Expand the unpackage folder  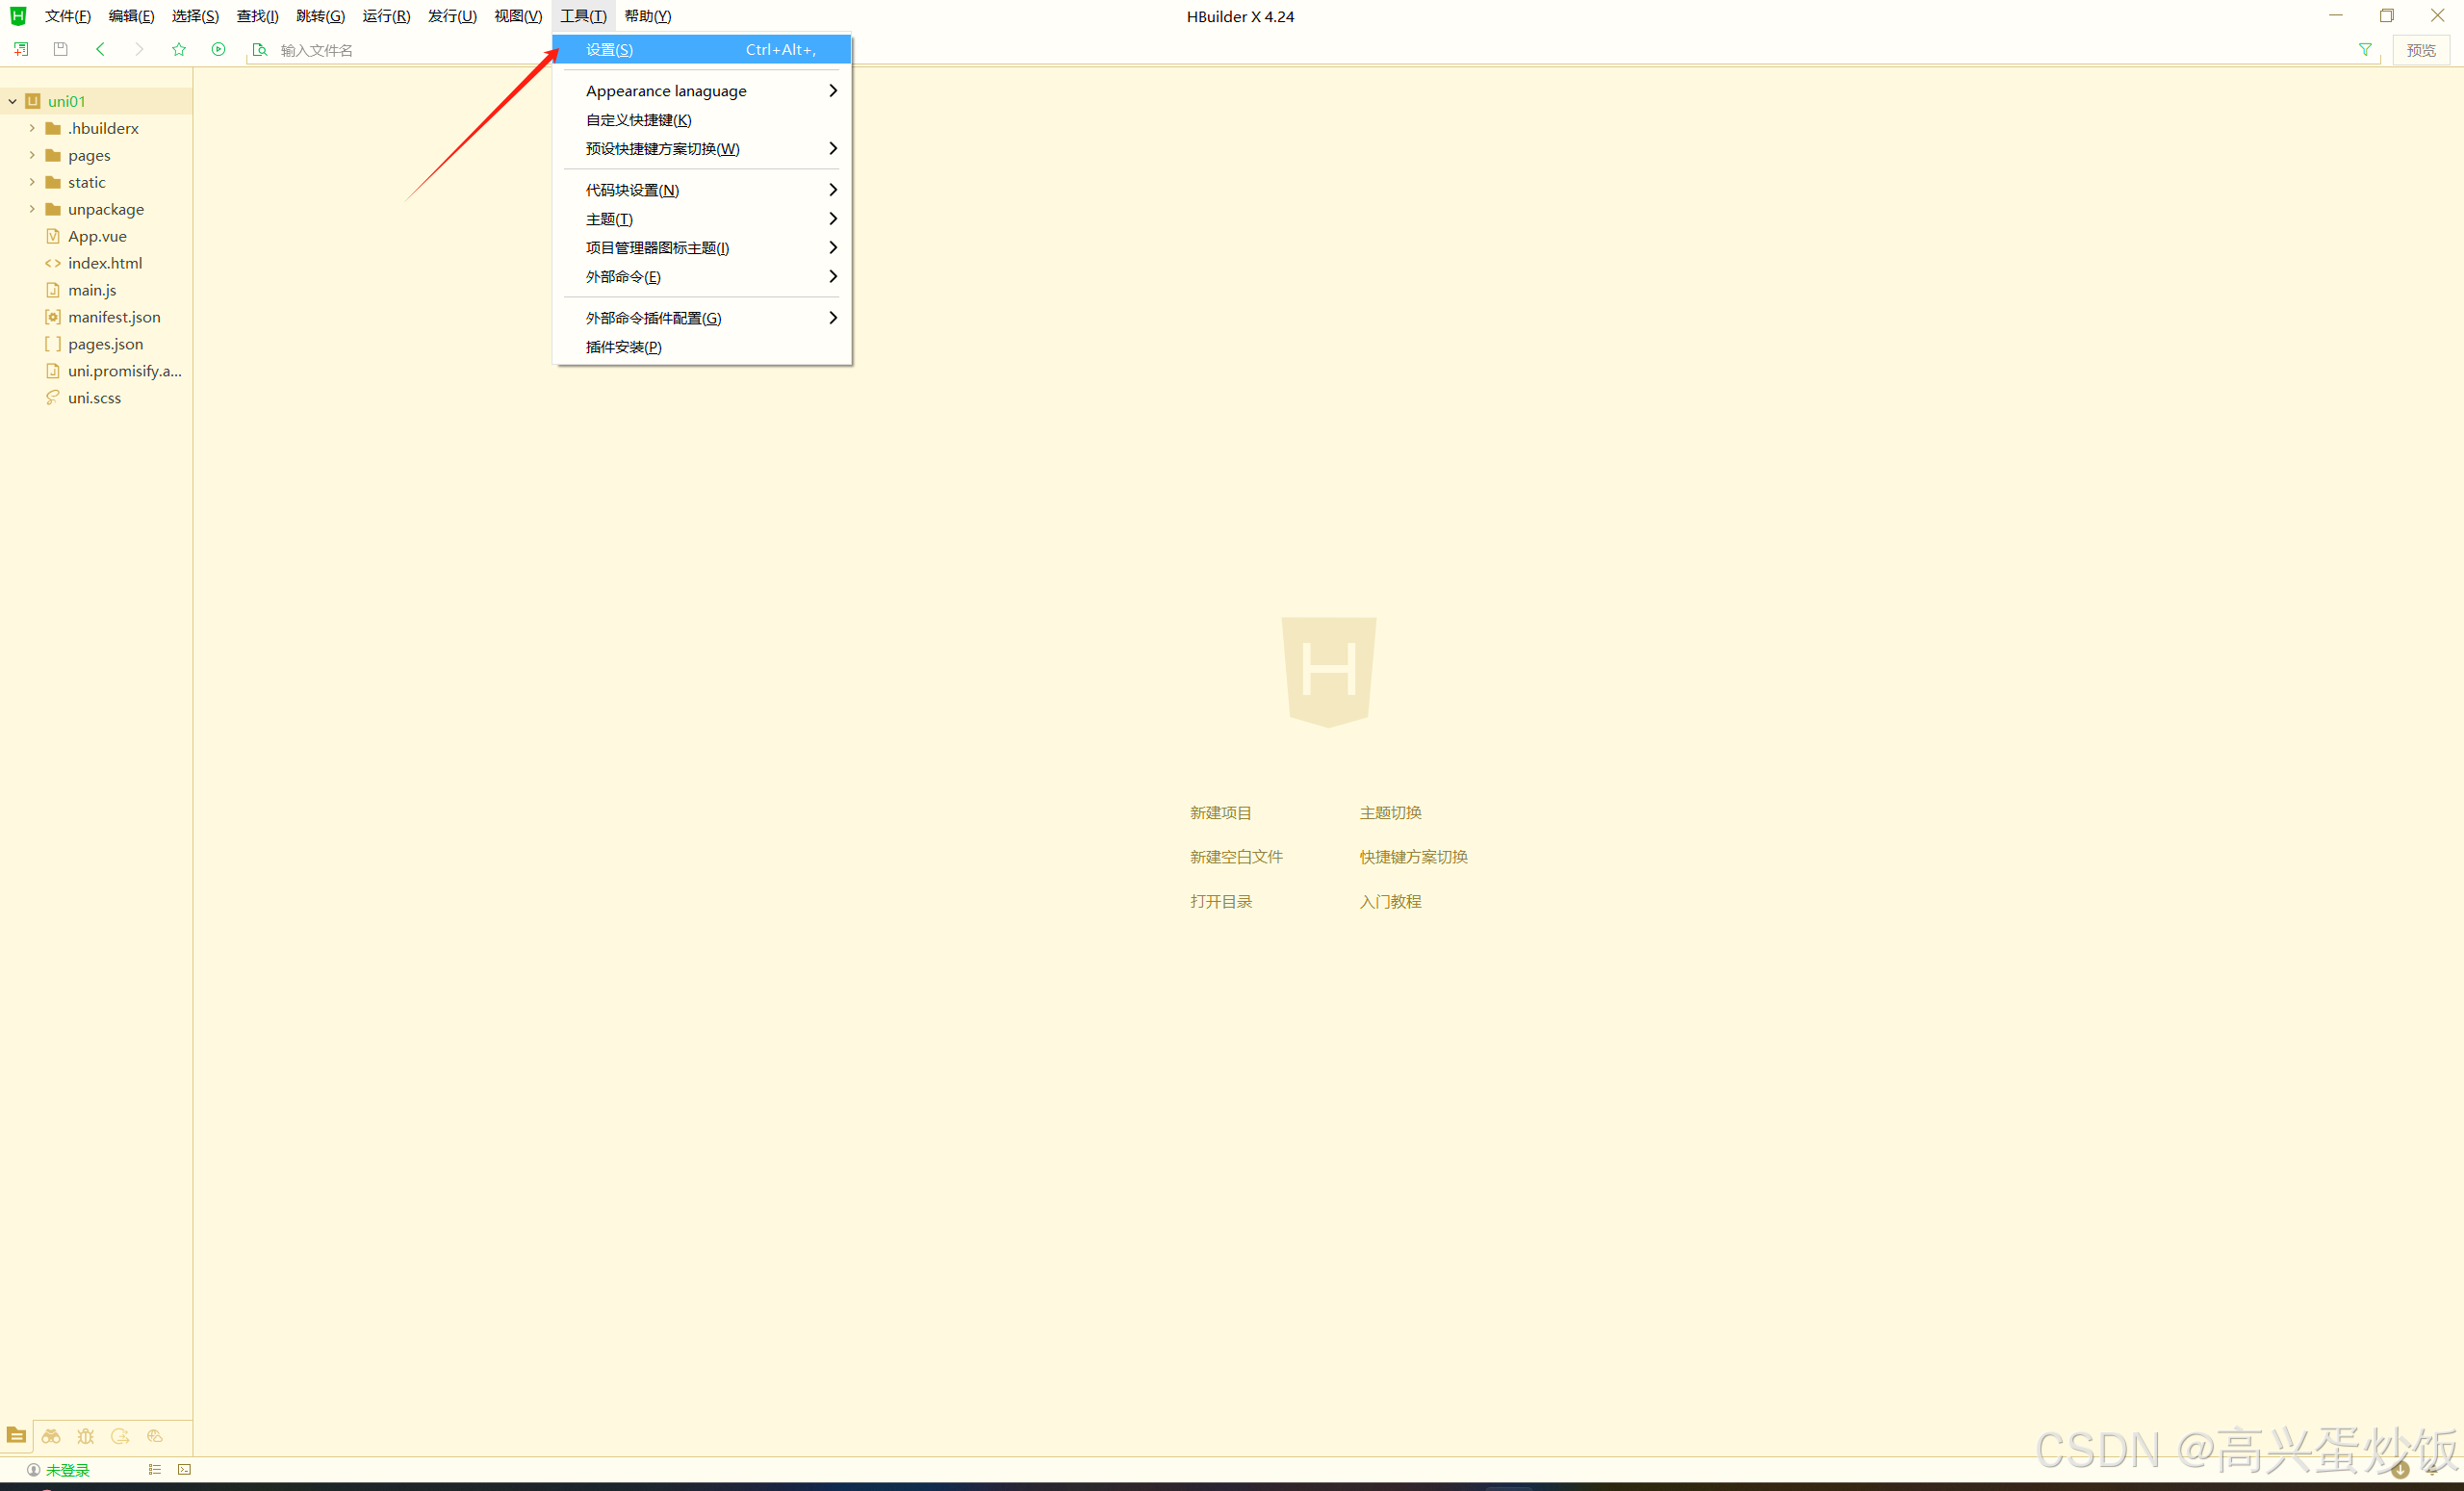[x=32, y=209]
